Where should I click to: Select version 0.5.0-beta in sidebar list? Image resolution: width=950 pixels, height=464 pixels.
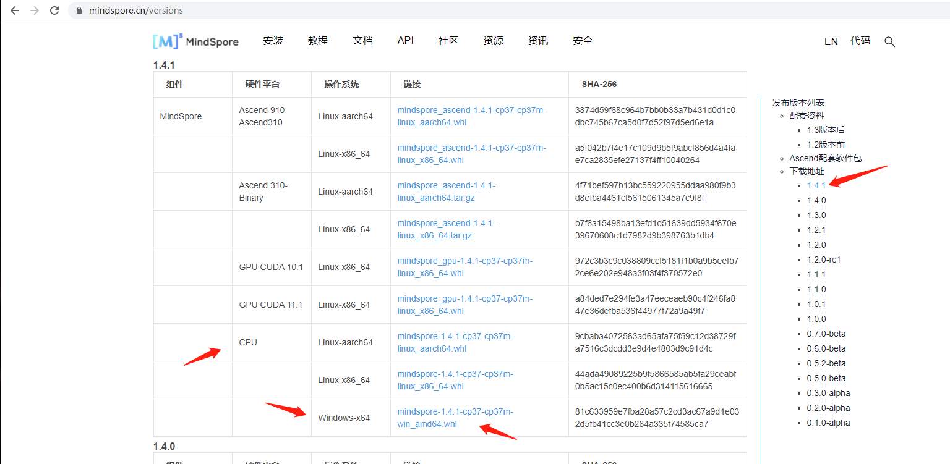[826, 378]
